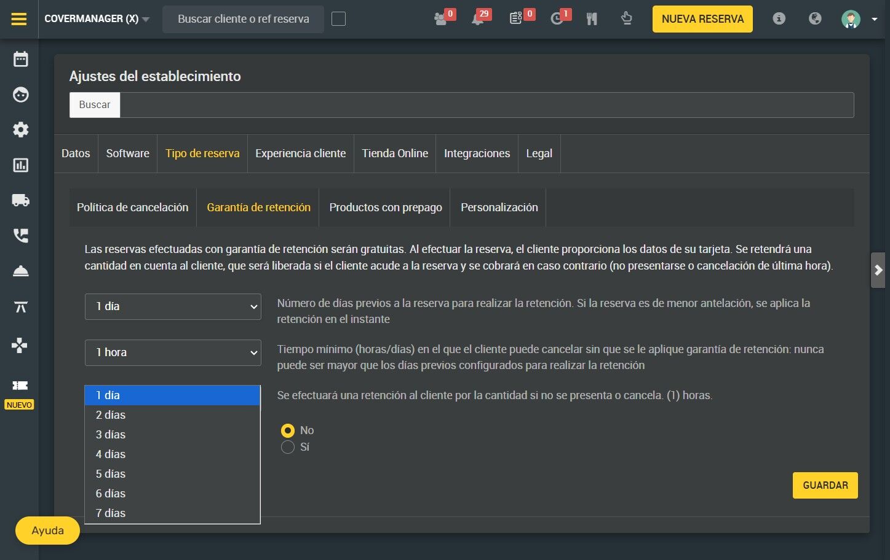Image resolution: width=890 pixels, height=560 pixels.
Task: Click the phone calls sidebar icon
Action: pyautogui.click(x=21, y=236)
